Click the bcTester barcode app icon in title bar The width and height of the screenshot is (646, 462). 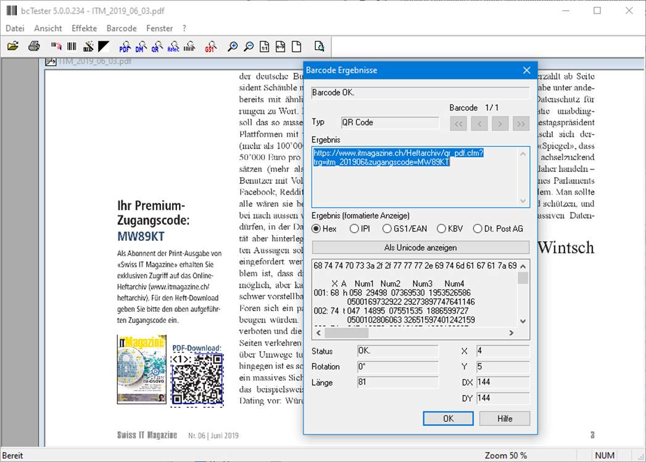point(12,10)
